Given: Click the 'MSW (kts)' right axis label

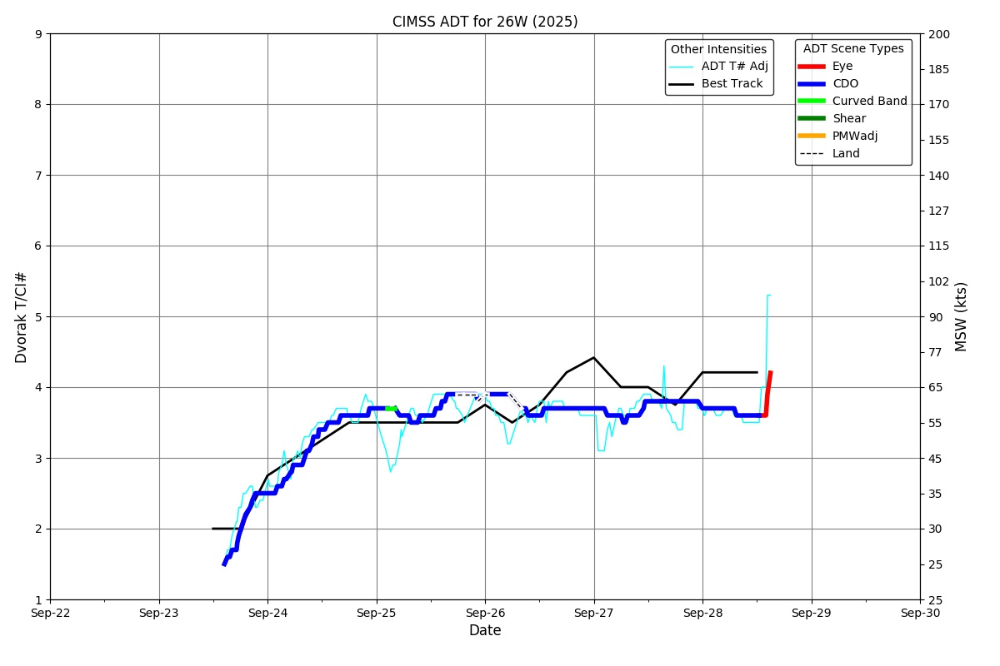Looking at the screenshot, I should tap(962, 316).
